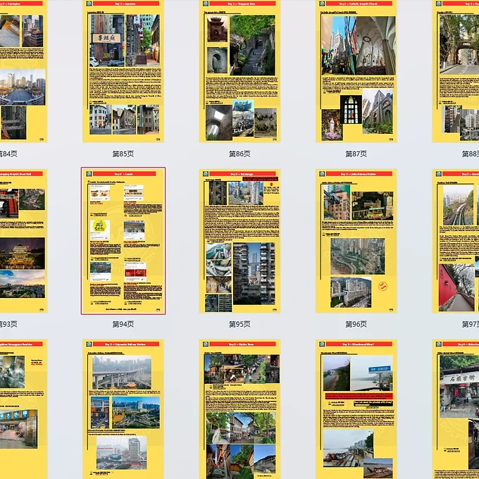Click the 第86页 page label
479x479 pixels.
point(240,154)
